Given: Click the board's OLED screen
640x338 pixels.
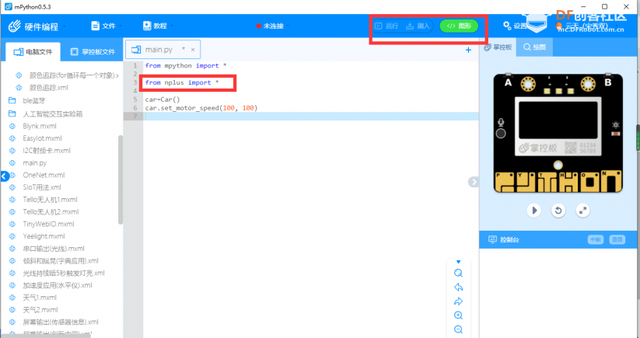Looking at the screenshot, I should 558,120.
